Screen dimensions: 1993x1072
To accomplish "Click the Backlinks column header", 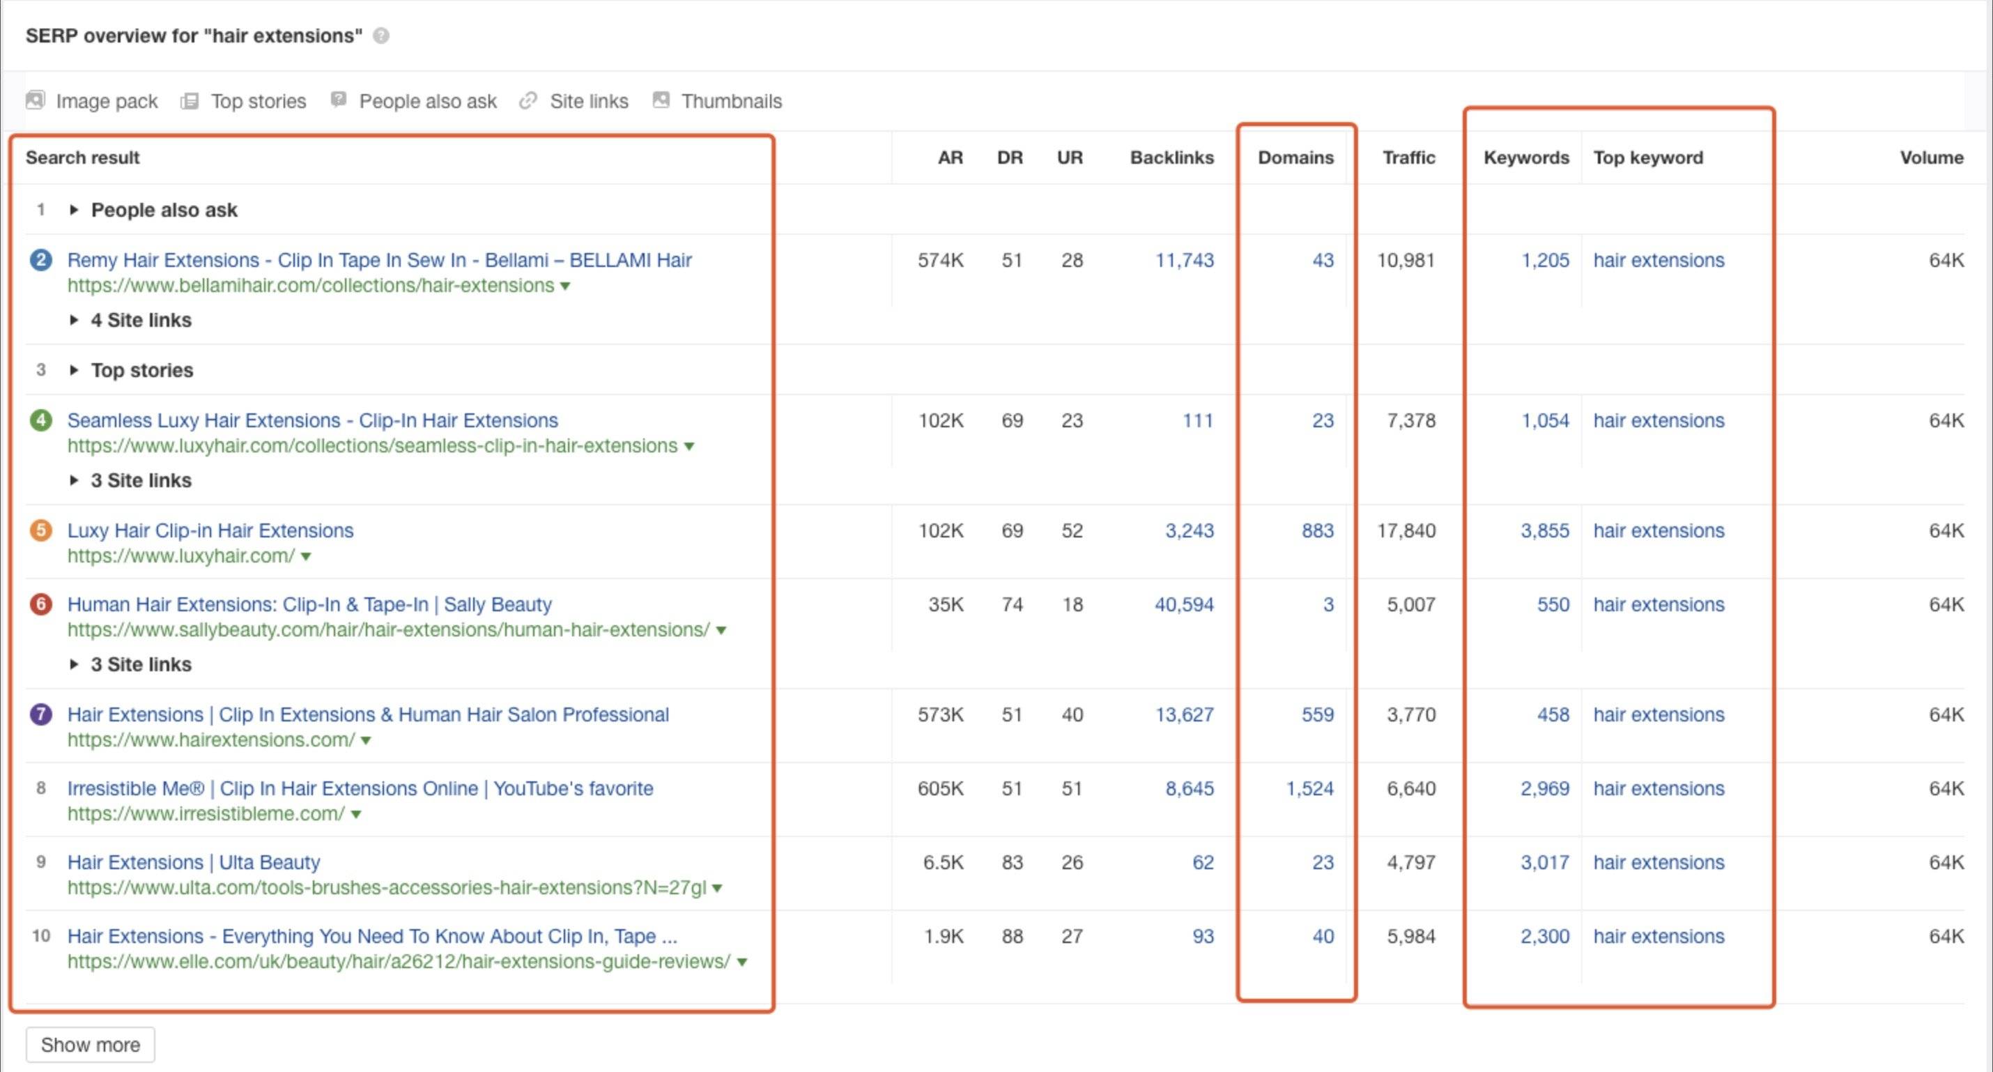I will coord(1171,158).
